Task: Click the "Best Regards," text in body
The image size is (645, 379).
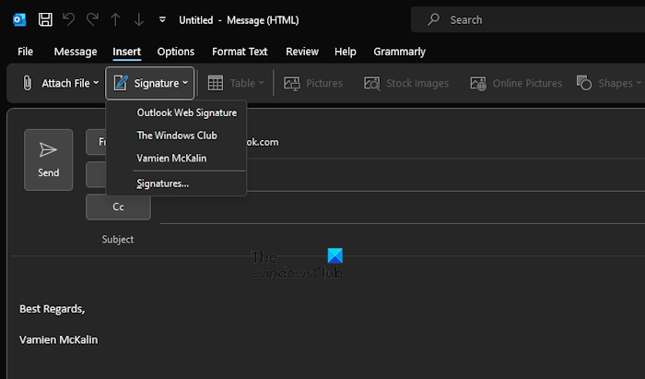Action: 53,309
